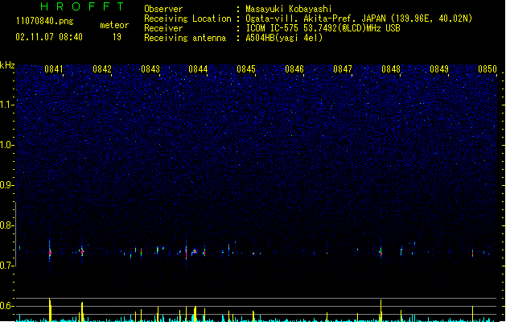Click the 'Observer' field label
The image size is (506, 322).
tap(163, 9)
